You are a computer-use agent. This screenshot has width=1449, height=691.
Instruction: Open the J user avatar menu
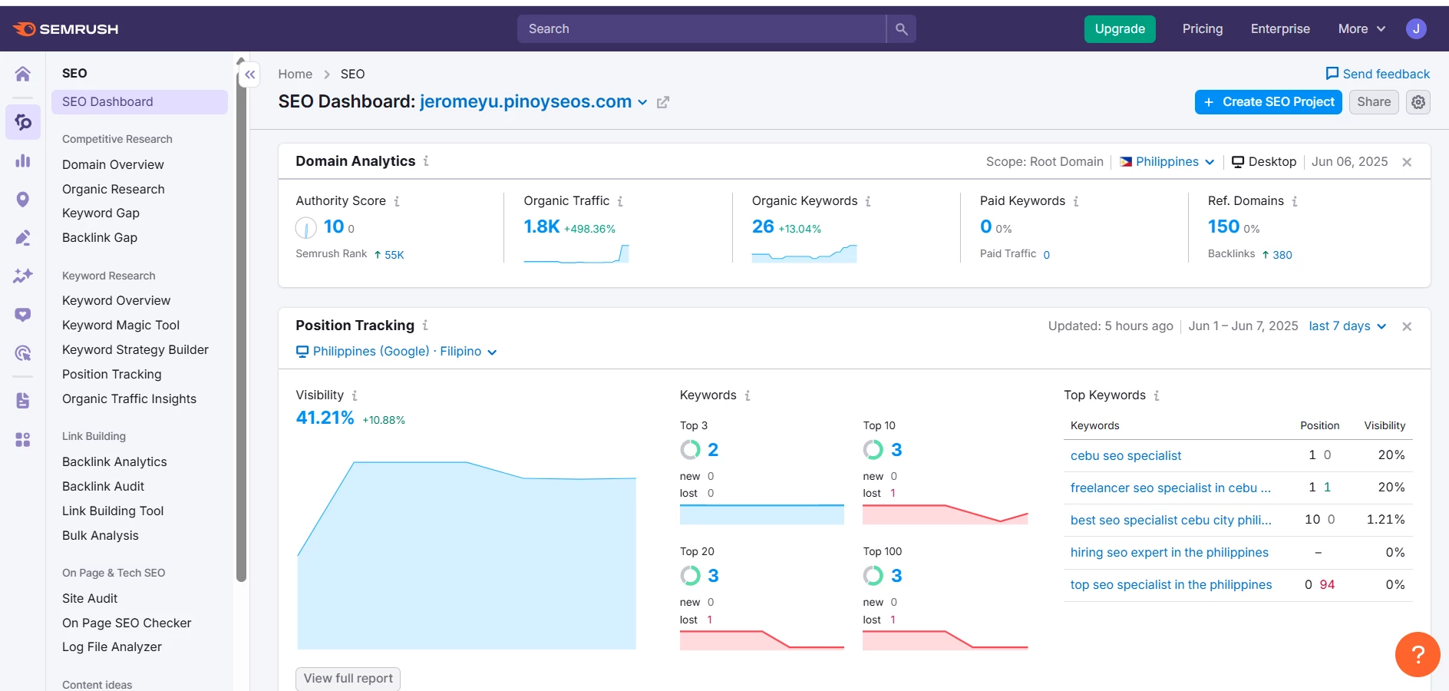point(1416,29)
